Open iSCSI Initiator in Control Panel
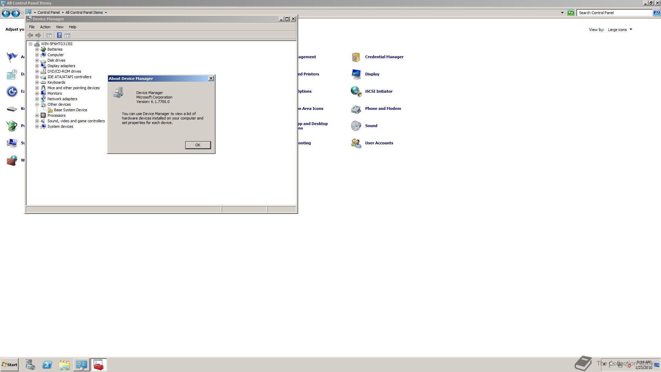Viewport: 661px width, 372px height. (379, 91)
